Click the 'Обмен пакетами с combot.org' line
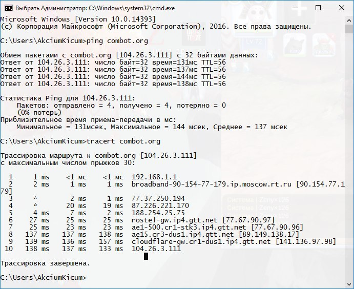The width and height of the screenshot is (354, 289). pos(129,55)
